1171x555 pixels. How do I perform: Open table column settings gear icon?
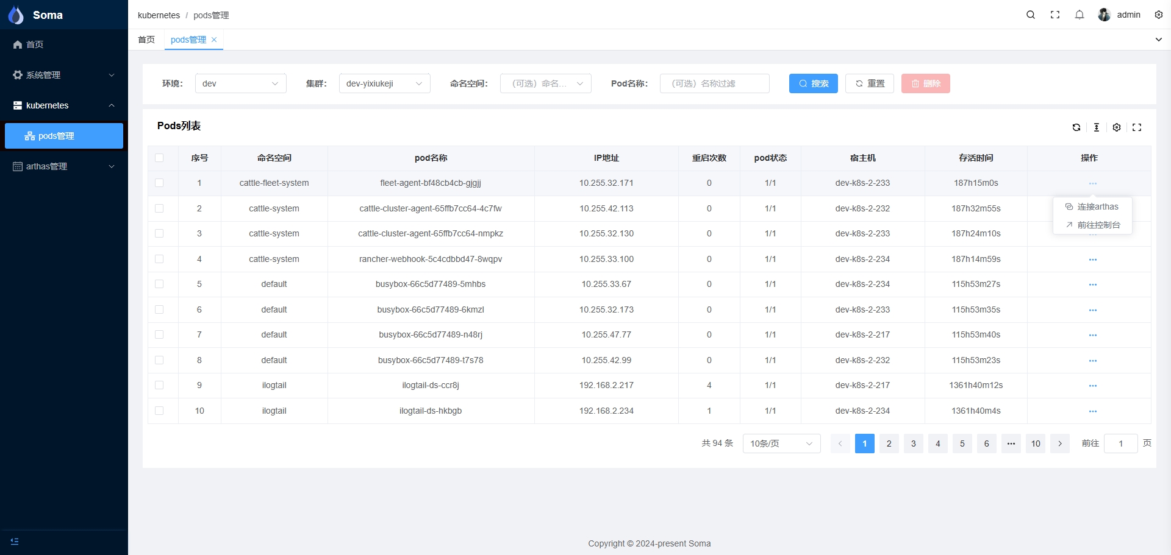1117,127
